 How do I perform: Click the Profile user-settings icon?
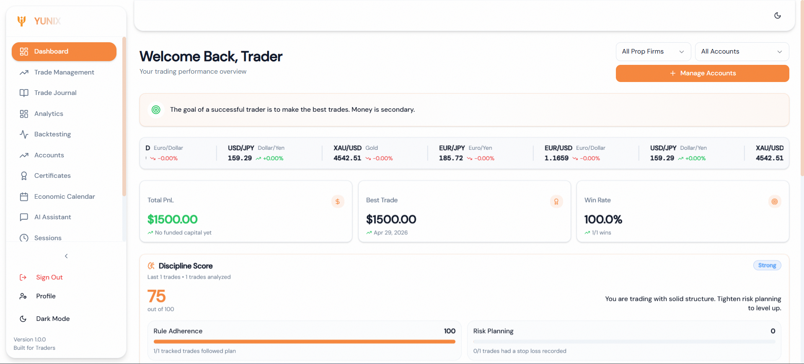[23, 296]
